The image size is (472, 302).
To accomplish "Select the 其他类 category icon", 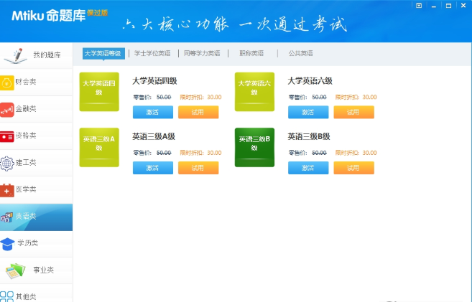I will [7, 296].
